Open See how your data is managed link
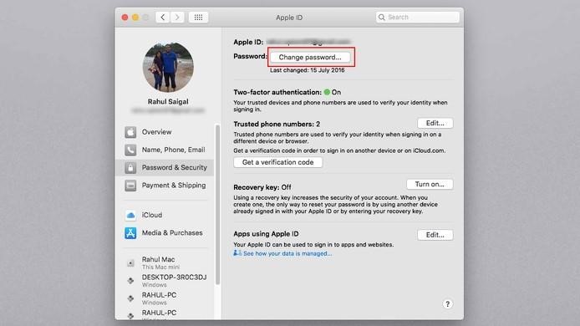This screenshot has height=326, width=580. pos(287,253)
